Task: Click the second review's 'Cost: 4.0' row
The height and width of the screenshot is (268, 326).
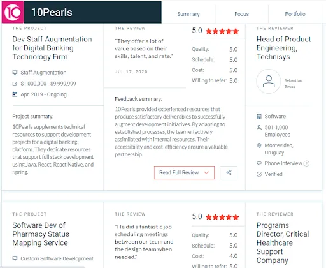Action: click(215, 256)
